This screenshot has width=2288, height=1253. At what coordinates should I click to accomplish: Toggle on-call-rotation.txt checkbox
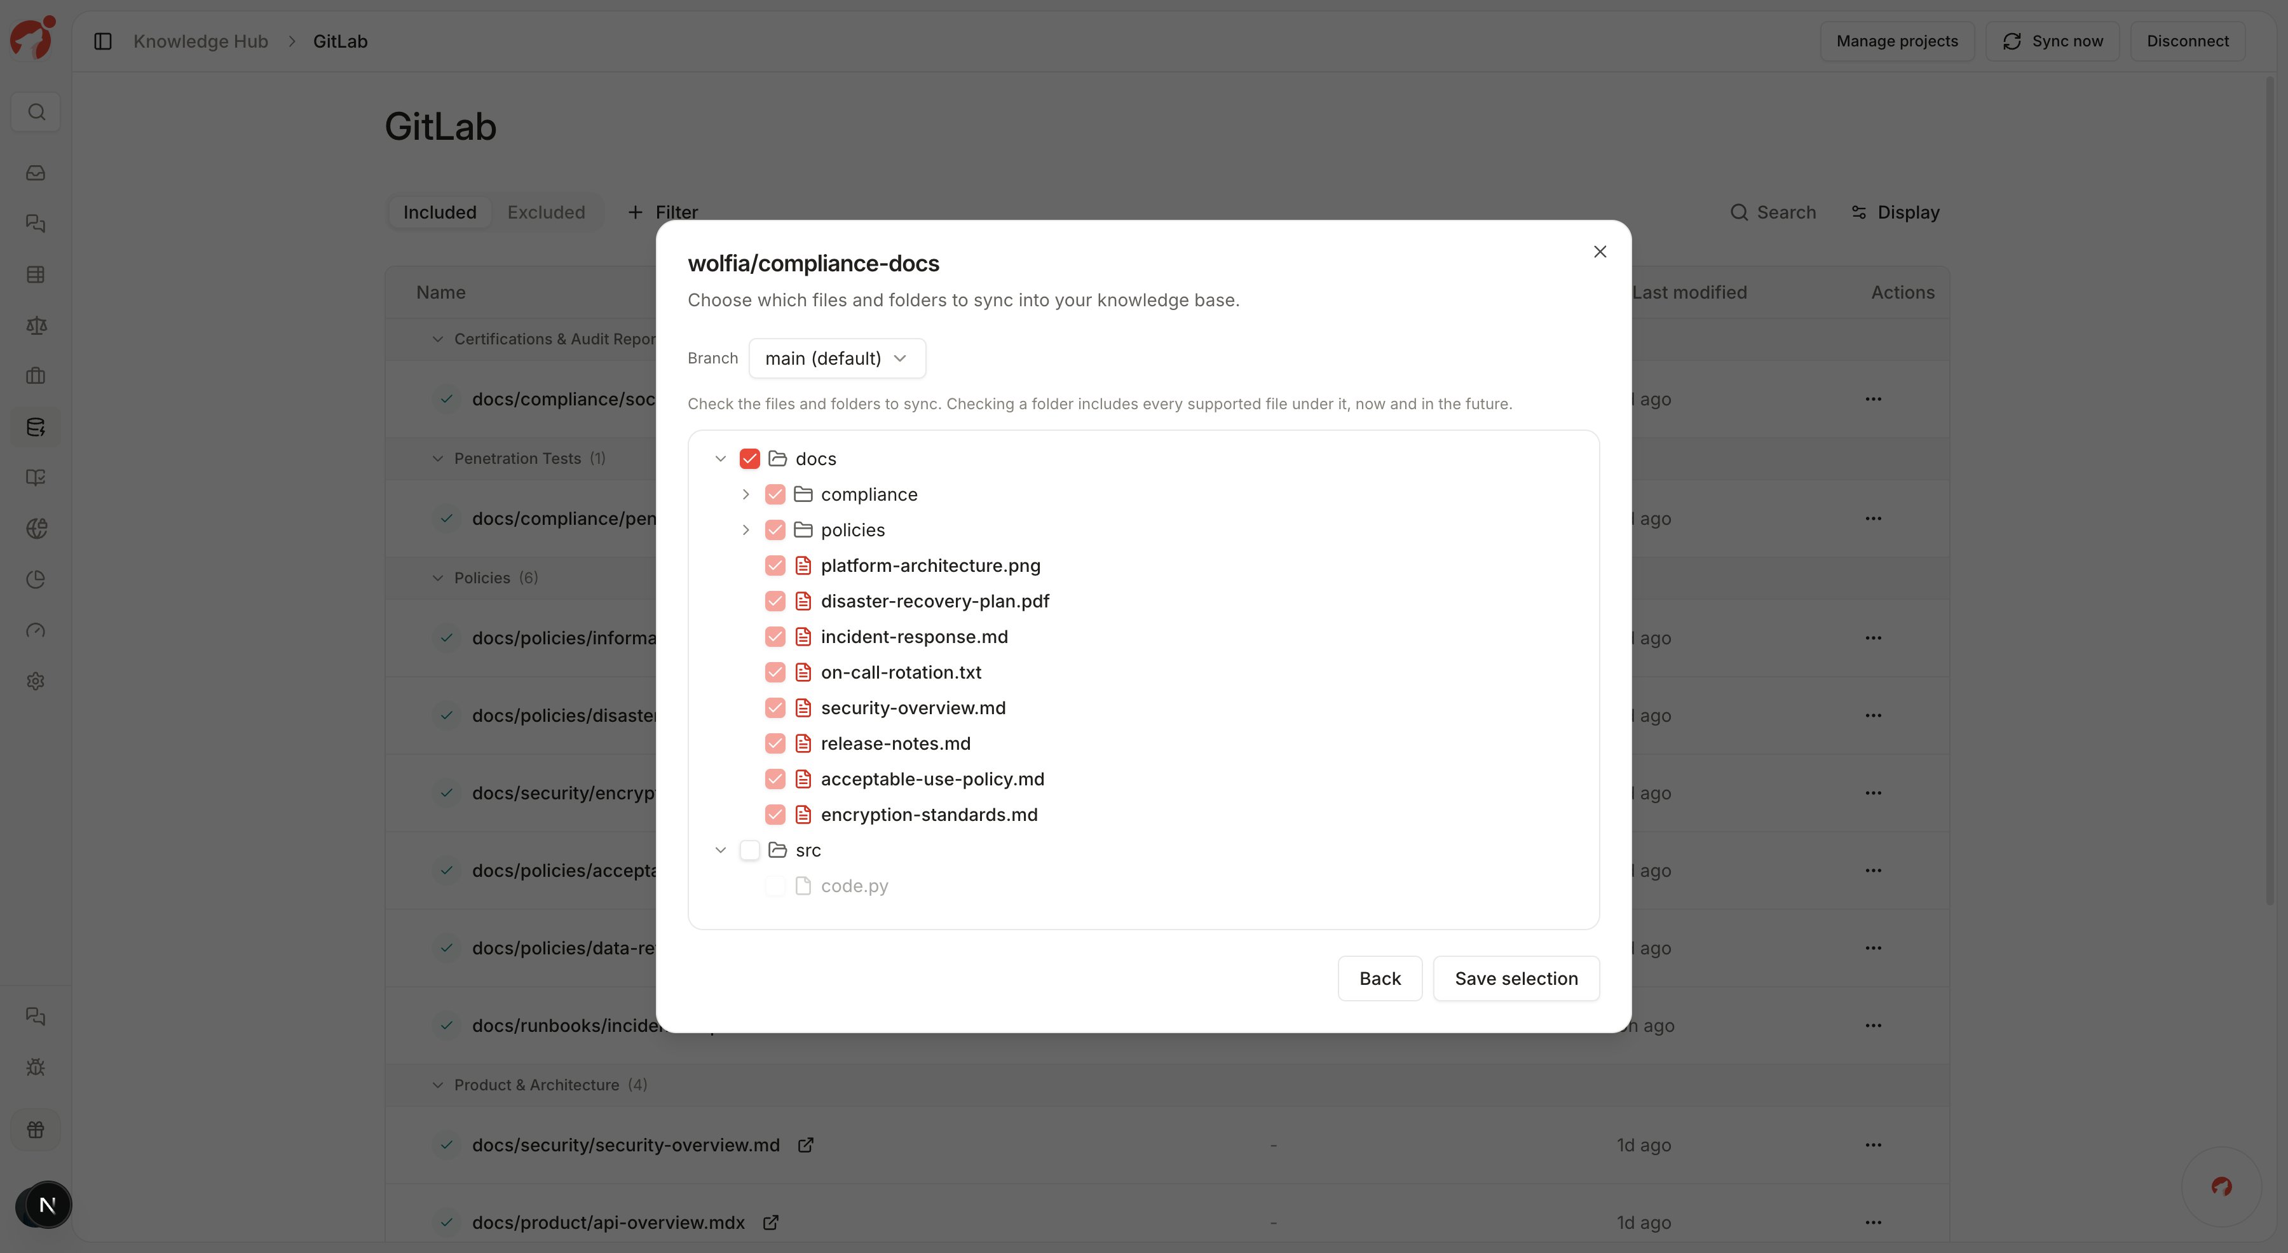775,672
